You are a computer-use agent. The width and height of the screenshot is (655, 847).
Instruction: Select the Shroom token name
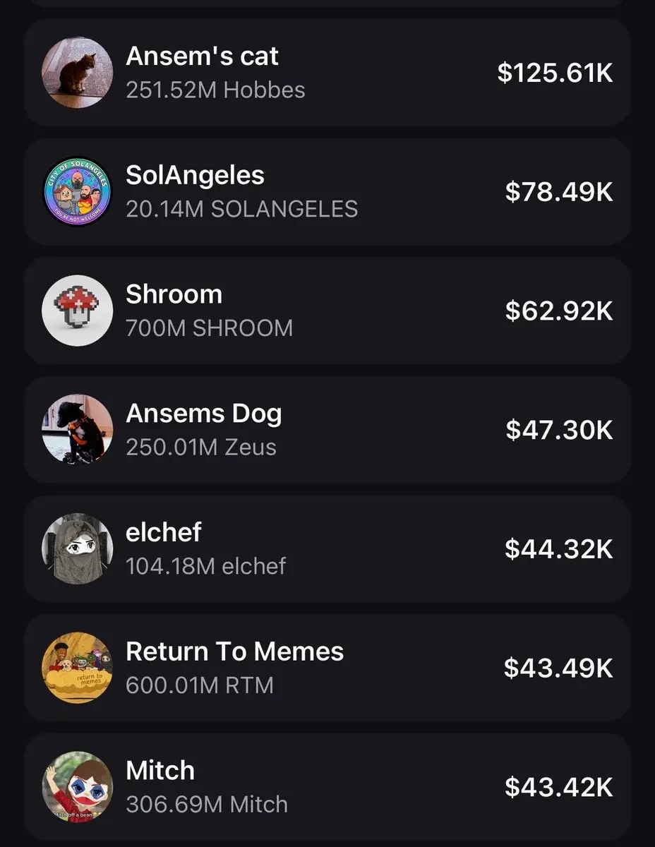[174, 294]
